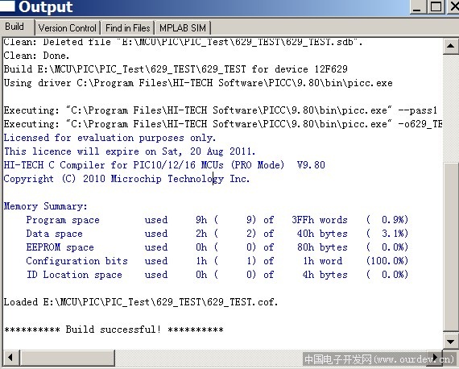459x369 pixels.
Task: Maximize the Output window
Action: tap(436, 7)
